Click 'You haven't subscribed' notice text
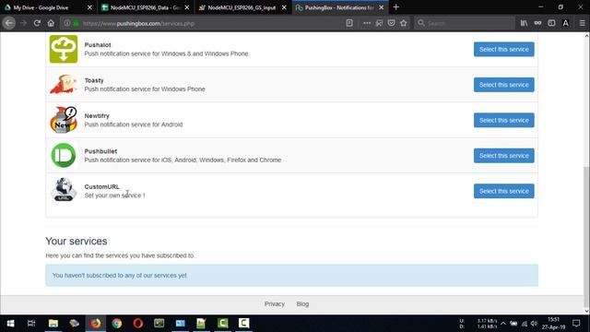This screenshot has width=590, height=332. click(120, 275)
